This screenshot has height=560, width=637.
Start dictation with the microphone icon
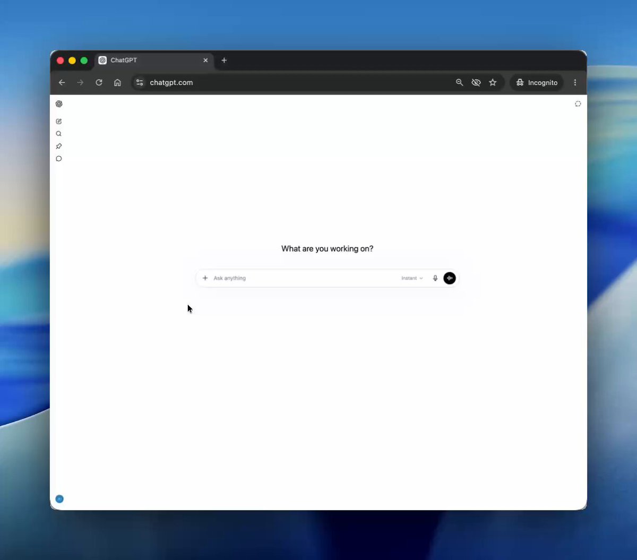435,278
